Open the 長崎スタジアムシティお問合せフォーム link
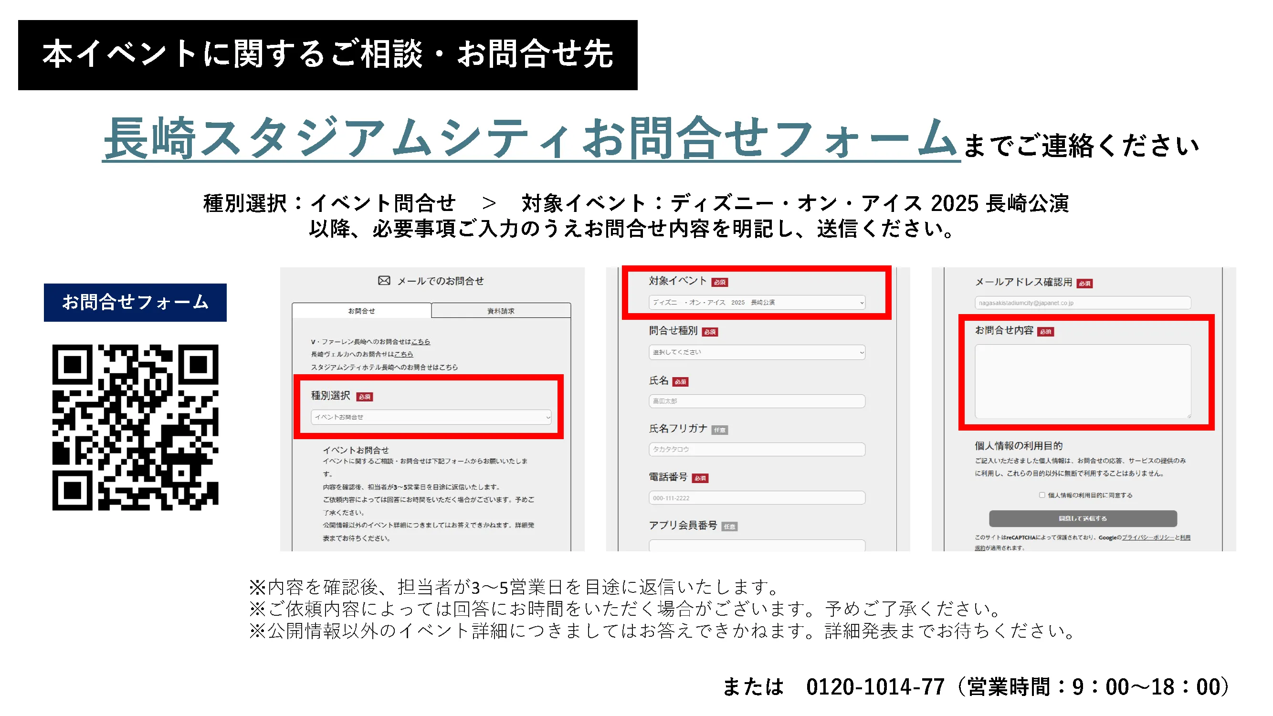Image resolution: width=1273 pixels, height=716 pixels. pyautogui.click(x=531, y=138)
